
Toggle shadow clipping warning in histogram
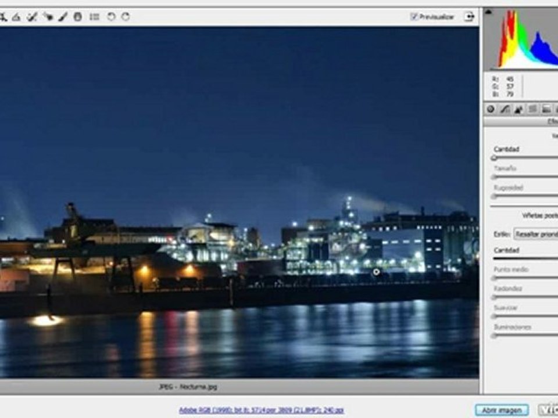(489, 12)
